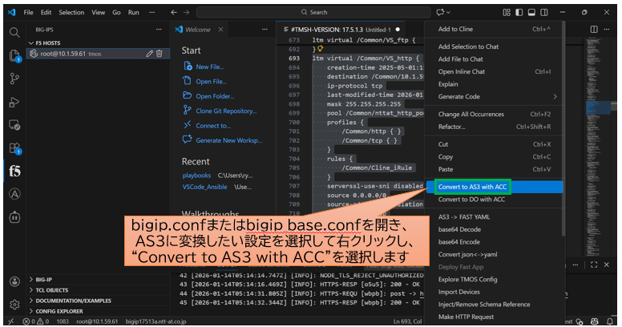Open the Remote Explorer view
The image size is (622, 327).
pyautogui.click(x=14, y=125)
